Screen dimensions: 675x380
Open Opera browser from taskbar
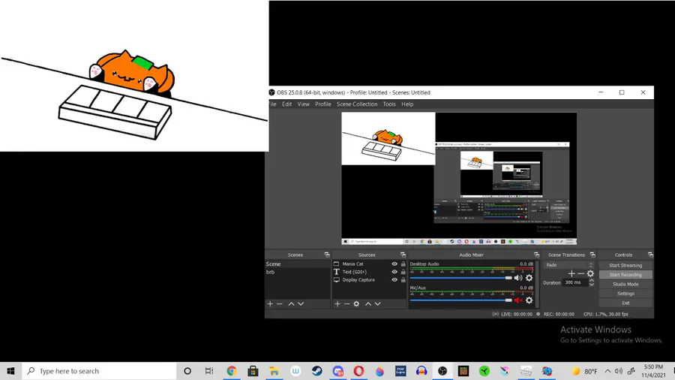pos(358,371)
